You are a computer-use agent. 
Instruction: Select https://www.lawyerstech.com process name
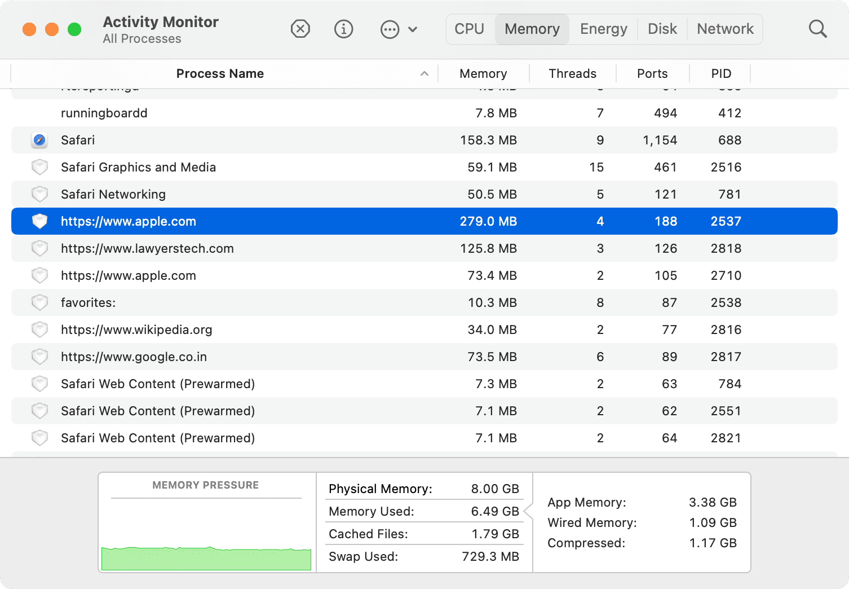(147, 248)
